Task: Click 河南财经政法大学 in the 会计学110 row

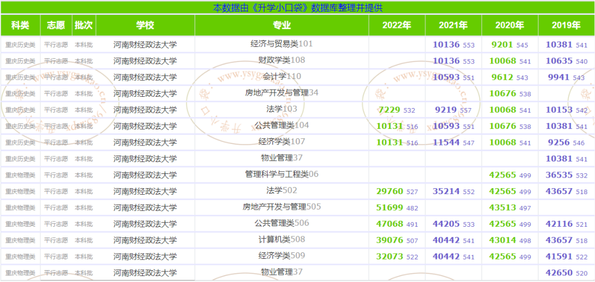Action: (145, 77)
